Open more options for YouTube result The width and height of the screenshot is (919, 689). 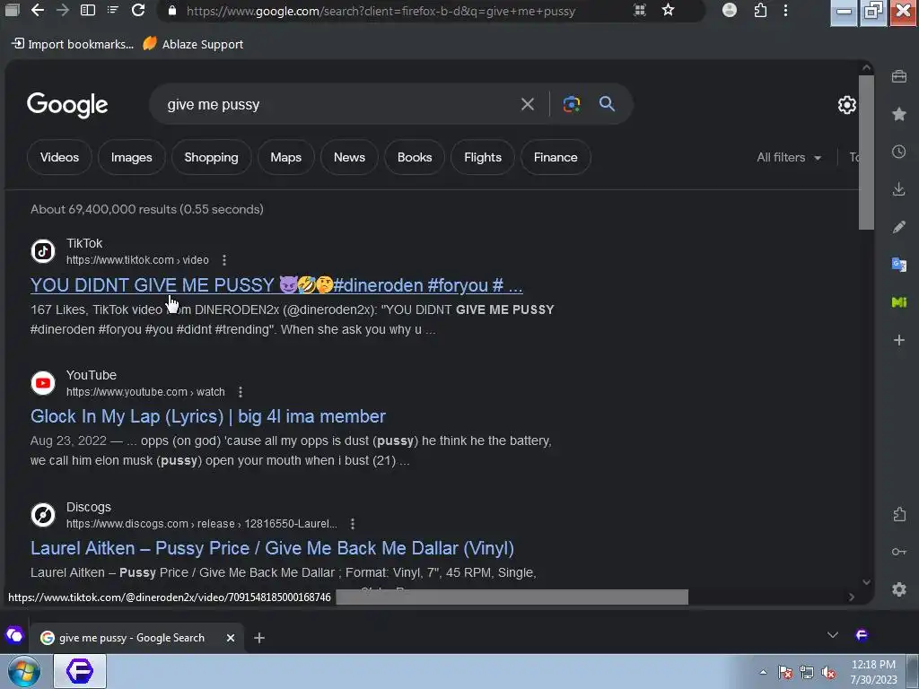click(241, 391)
